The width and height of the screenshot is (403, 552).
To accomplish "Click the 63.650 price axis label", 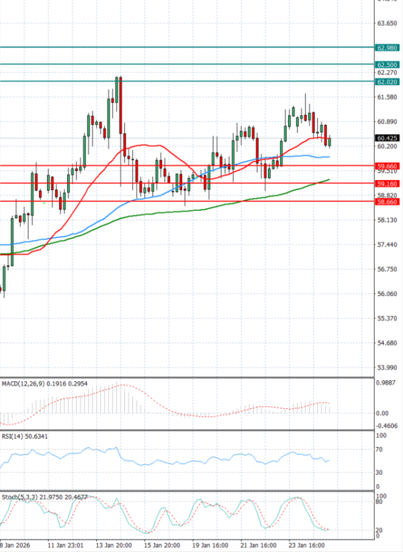I will pyautogui.click(x=388, y=24).
